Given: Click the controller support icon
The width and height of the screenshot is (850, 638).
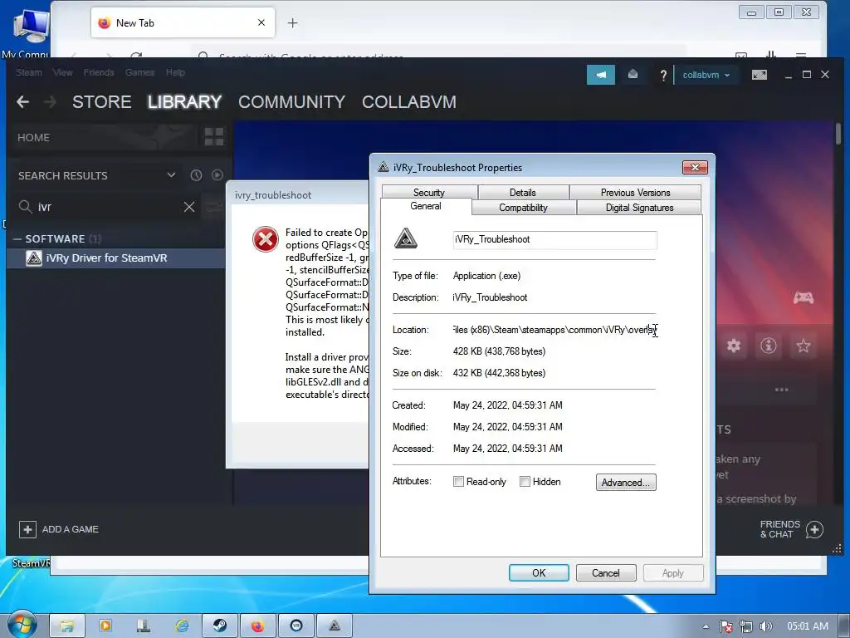Looking at the screenshot, I should coord(804,297).
